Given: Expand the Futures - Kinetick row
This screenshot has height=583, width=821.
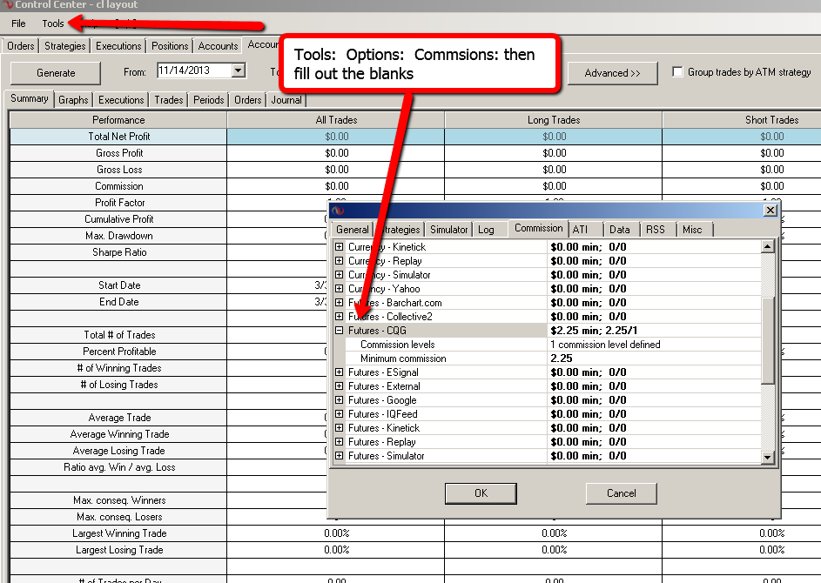Looking at the screenshot, I should tap(340, 428).
